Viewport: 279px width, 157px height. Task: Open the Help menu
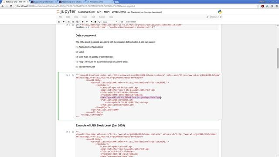tap(111, 17)
